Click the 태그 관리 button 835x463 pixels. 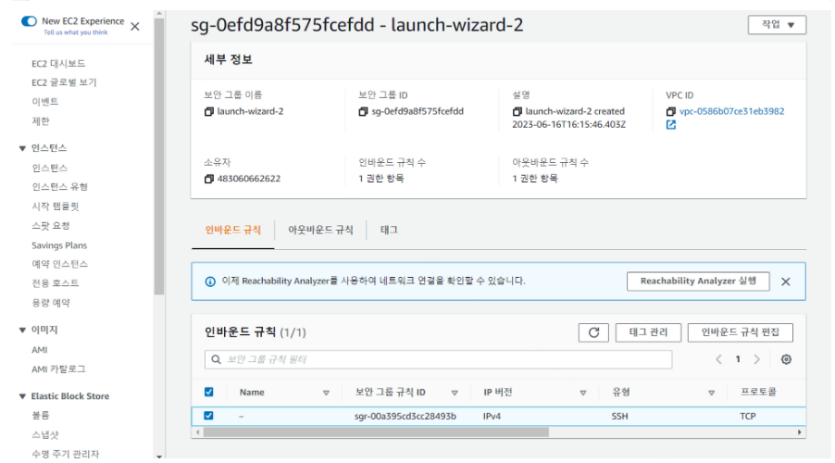click(x=648, y=332)
